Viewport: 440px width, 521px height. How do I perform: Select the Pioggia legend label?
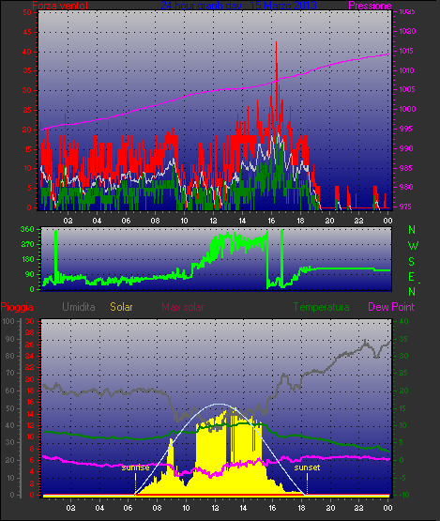tap(17, 307)
